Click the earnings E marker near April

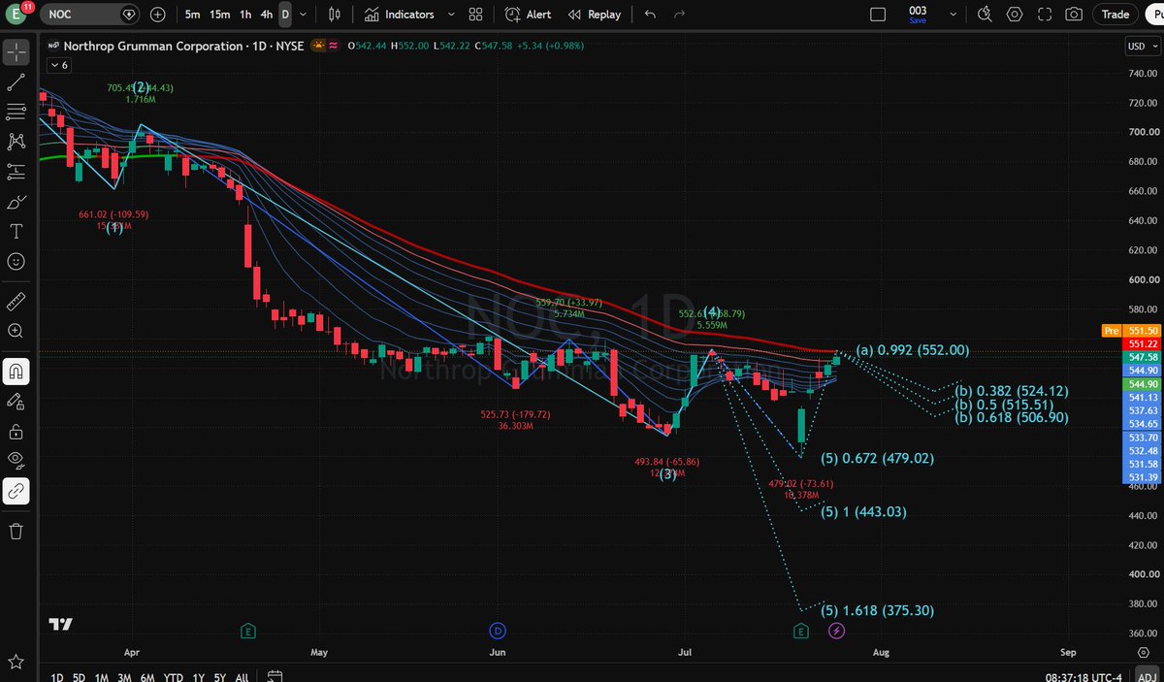pyautogui.click(x=248, y=631)
